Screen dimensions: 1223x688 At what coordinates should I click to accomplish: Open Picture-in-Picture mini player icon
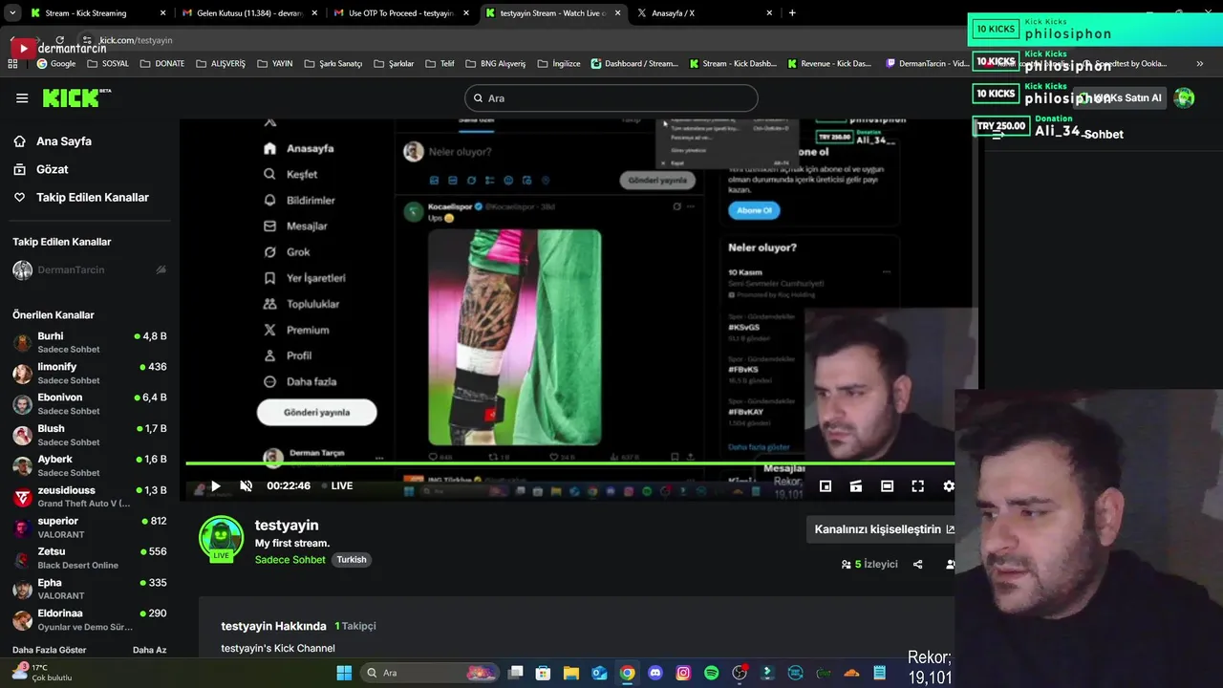[x=826, y=486]
